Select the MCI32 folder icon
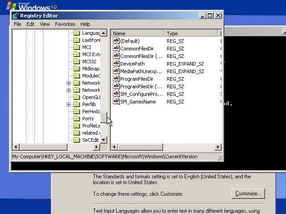286x214 pixels. pyautogui.click(x=76, y=62)
